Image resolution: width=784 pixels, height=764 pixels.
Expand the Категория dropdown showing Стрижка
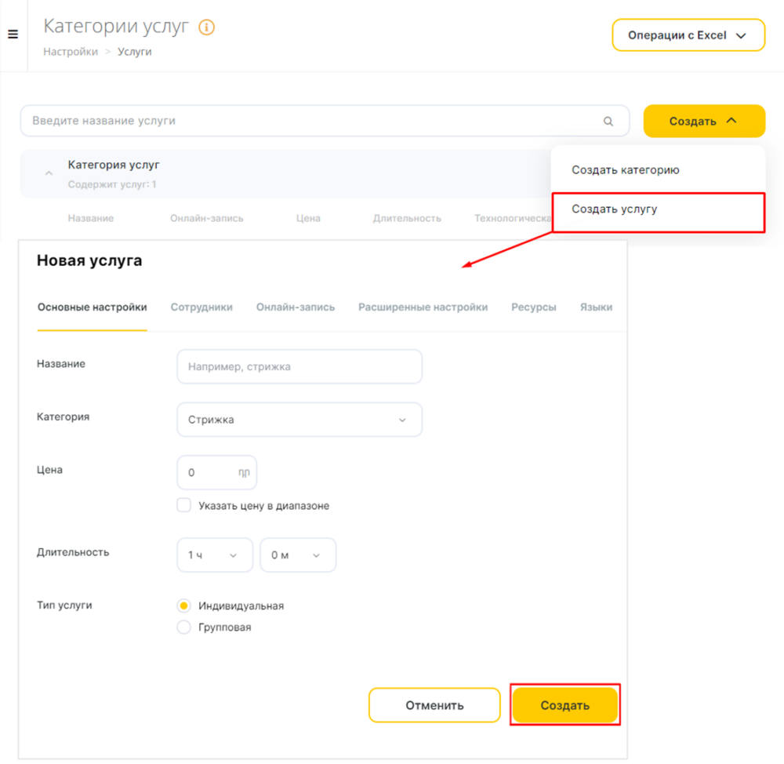pos(299,420)
